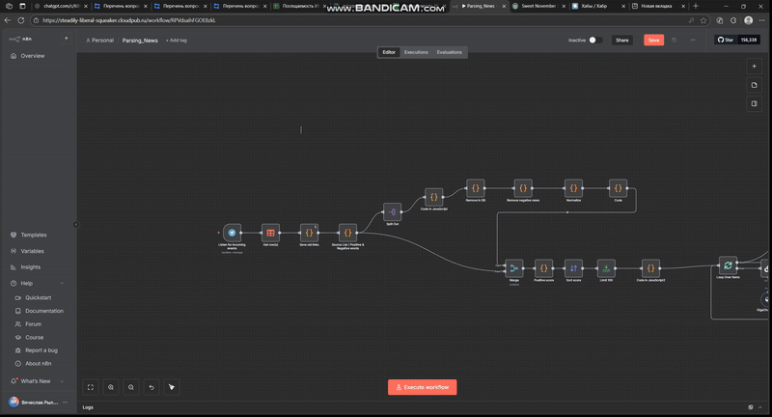This screenshot has width=772, height=417.
Task: Click the Execute workflow button
Action: 423,387
